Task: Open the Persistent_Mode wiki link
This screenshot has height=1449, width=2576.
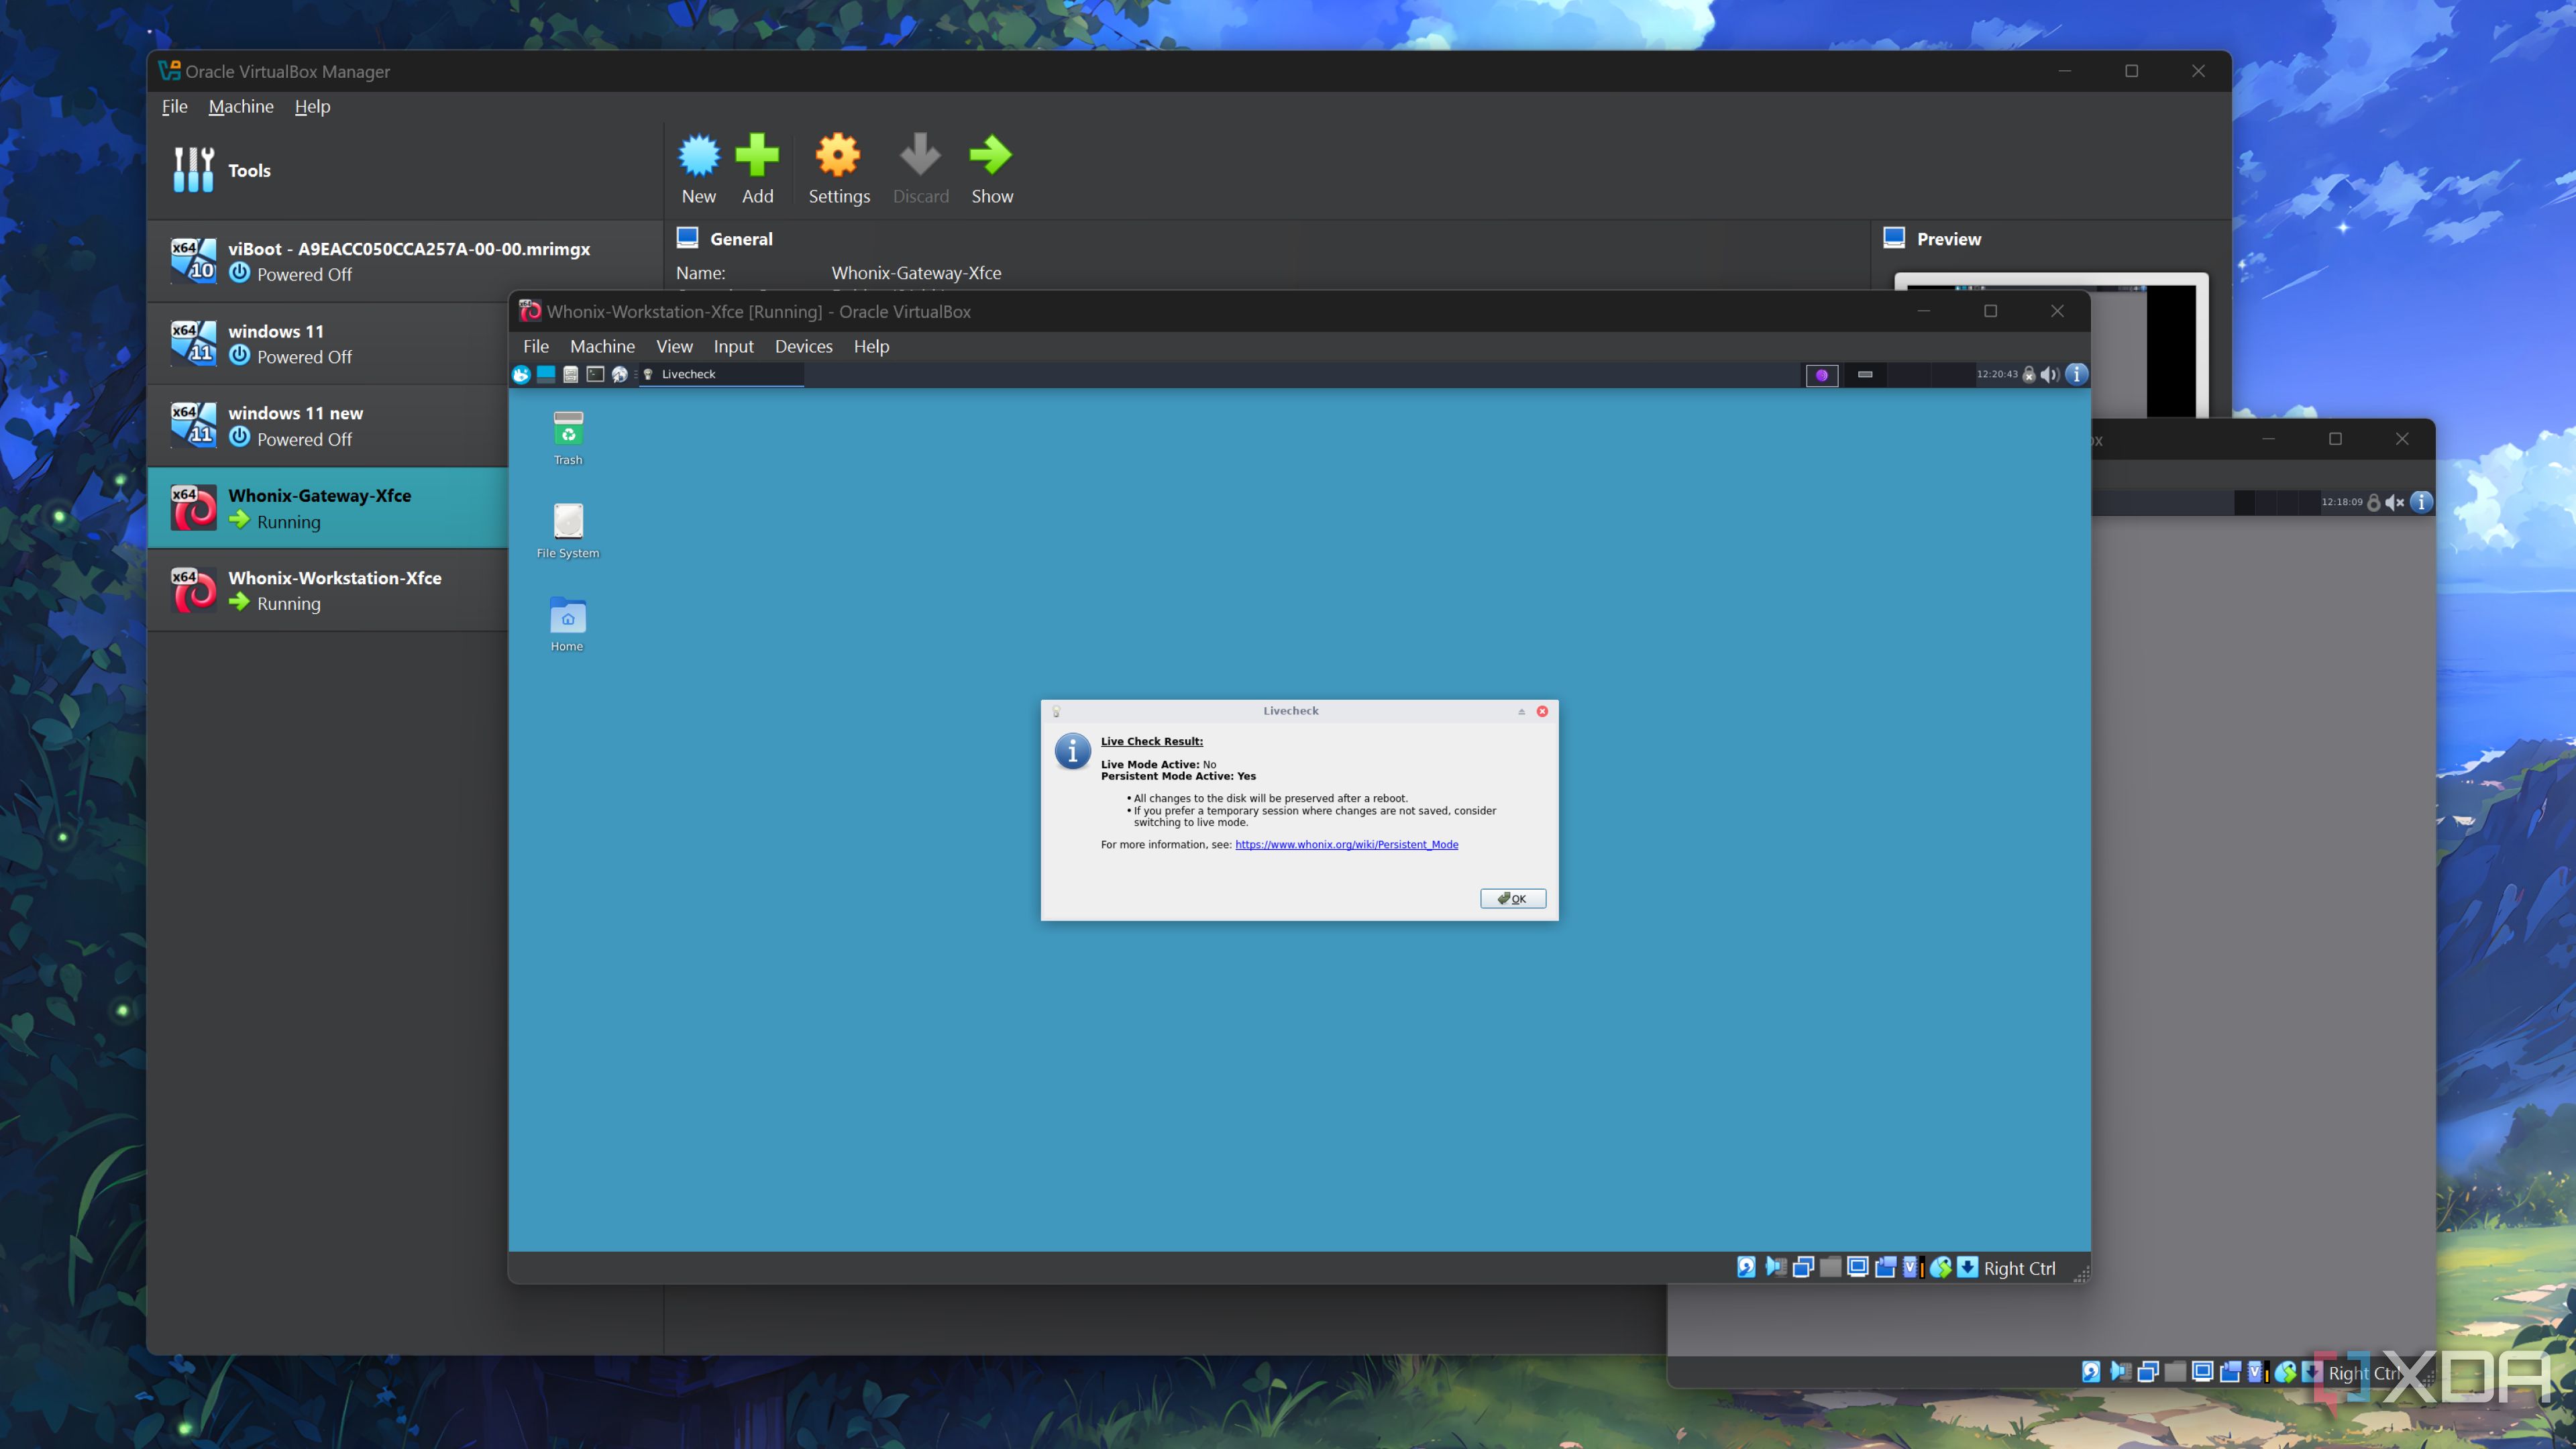Action: tap(1346, 845)
